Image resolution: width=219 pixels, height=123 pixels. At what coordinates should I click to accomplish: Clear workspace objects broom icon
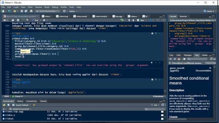(x=34, y=105)
